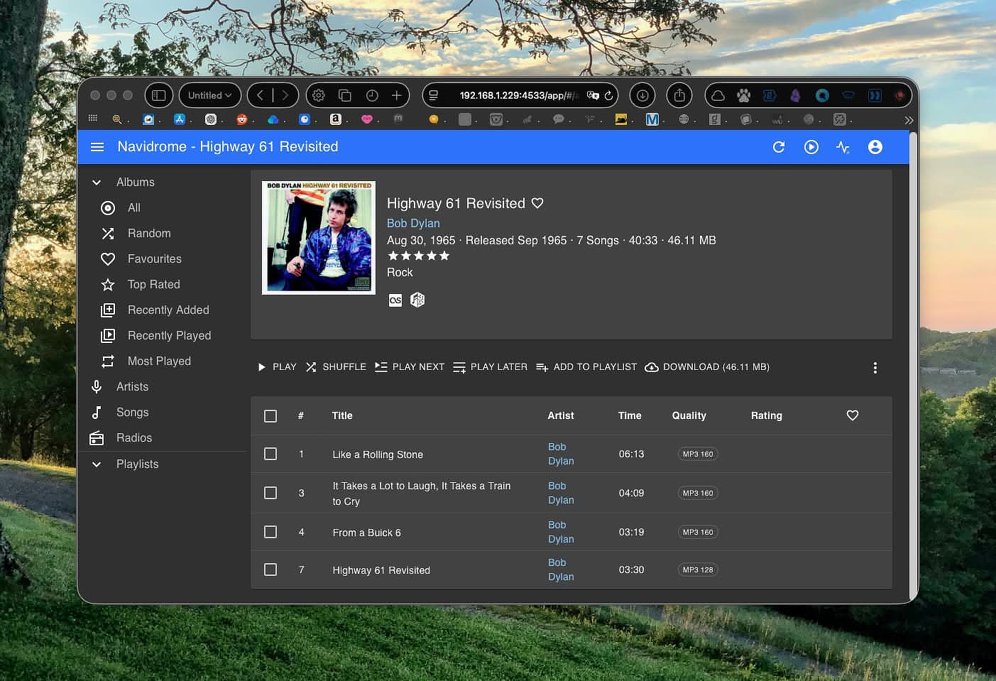Screen dimensions: 996x681
Task: Open the activity pulse icon in header
Action: tap(843, 147)
